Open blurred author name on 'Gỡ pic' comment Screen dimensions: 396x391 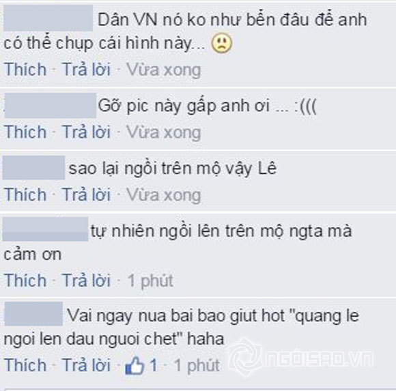click(51, 106)
